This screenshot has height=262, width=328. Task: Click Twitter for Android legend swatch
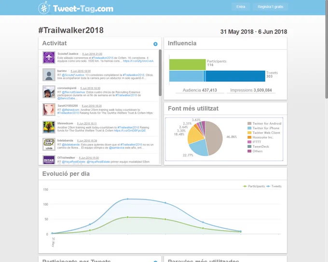click(249, 123)
